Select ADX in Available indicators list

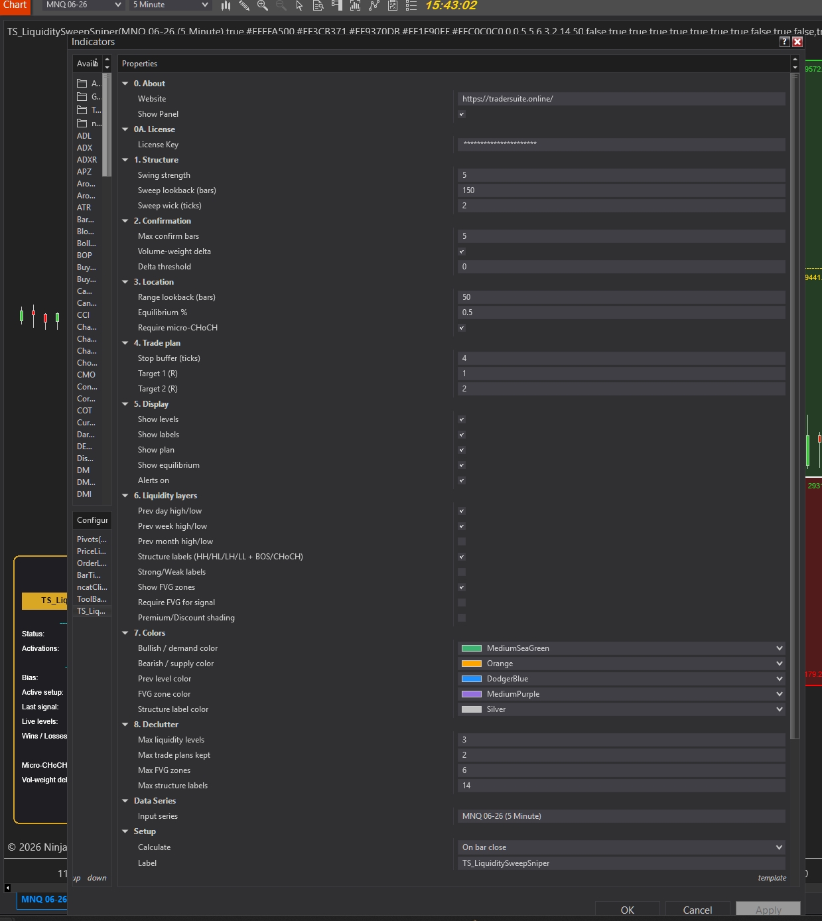85,148
